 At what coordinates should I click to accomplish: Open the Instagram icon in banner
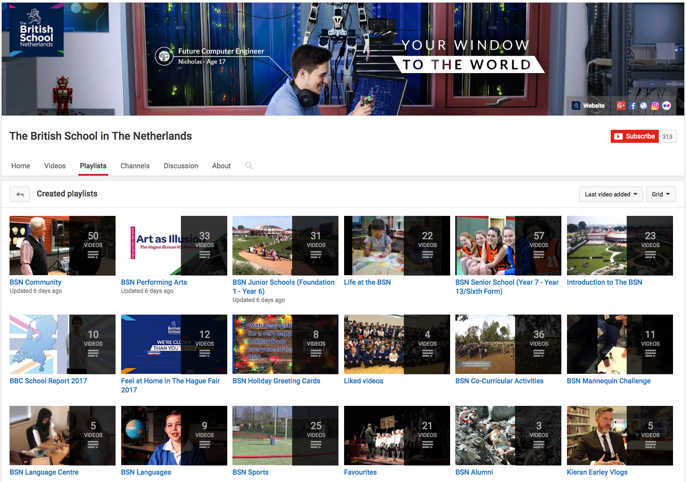[655, 106]
